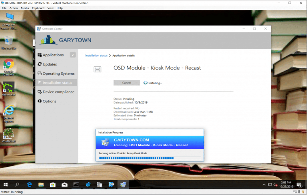Screen dimensions: 307x195
Task: Open the taskbar clock and date
Action: click(x=286, y=185)
